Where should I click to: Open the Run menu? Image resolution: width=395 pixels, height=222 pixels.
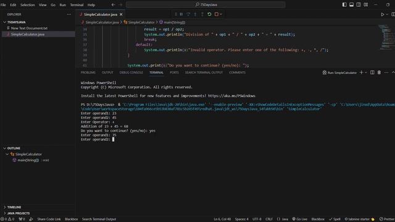click(63, 5)
